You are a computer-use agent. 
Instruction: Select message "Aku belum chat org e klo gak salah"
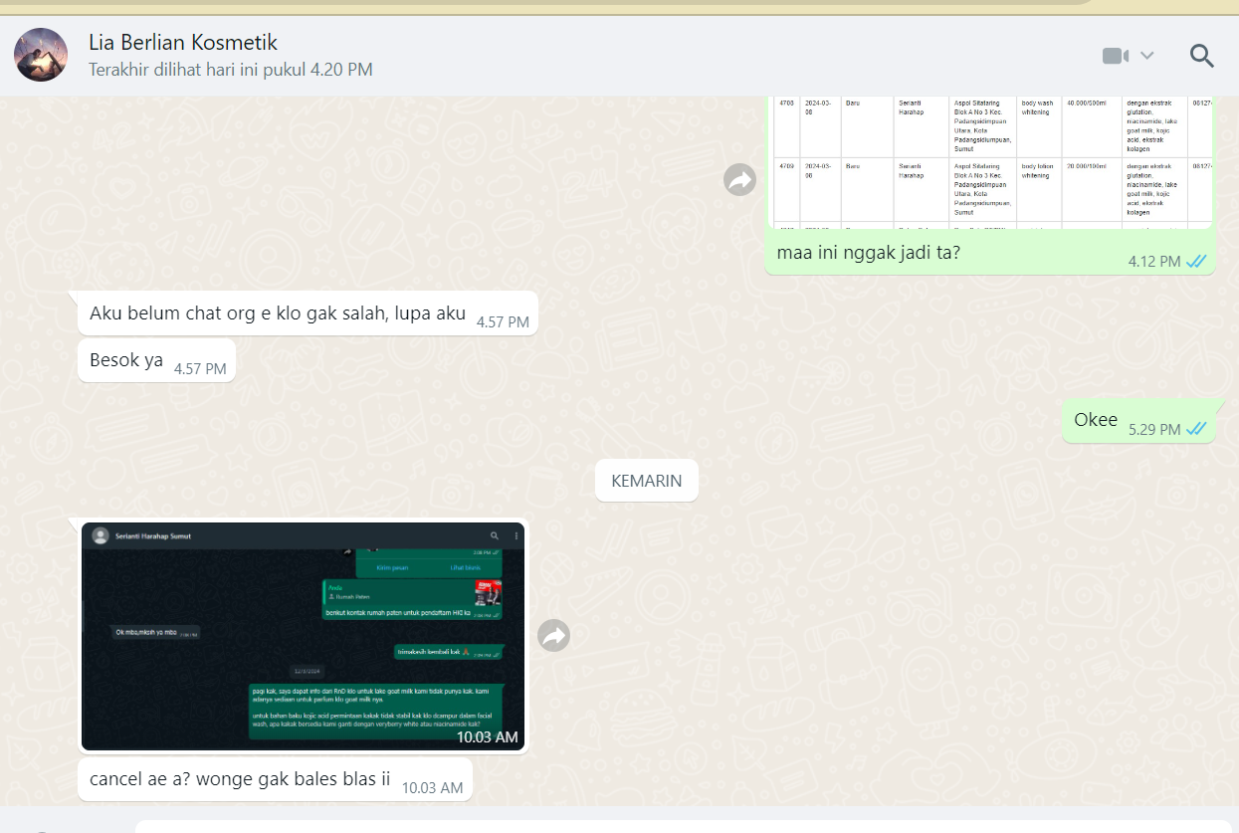tap(278, 313)
